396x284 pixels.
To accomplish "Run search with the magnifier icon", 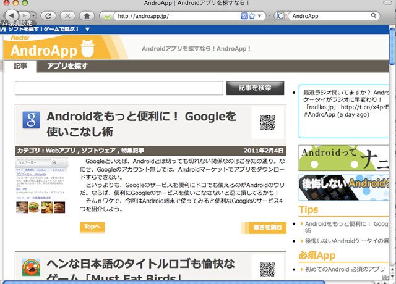I will coord(374,16).
